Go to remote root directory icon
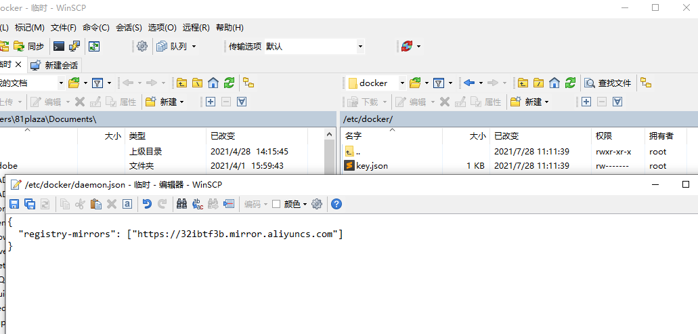The image size is (698, 334). click(x=538, y=83)
